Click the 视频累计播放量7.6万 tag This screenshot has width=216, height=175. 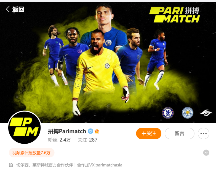[31, 153]
